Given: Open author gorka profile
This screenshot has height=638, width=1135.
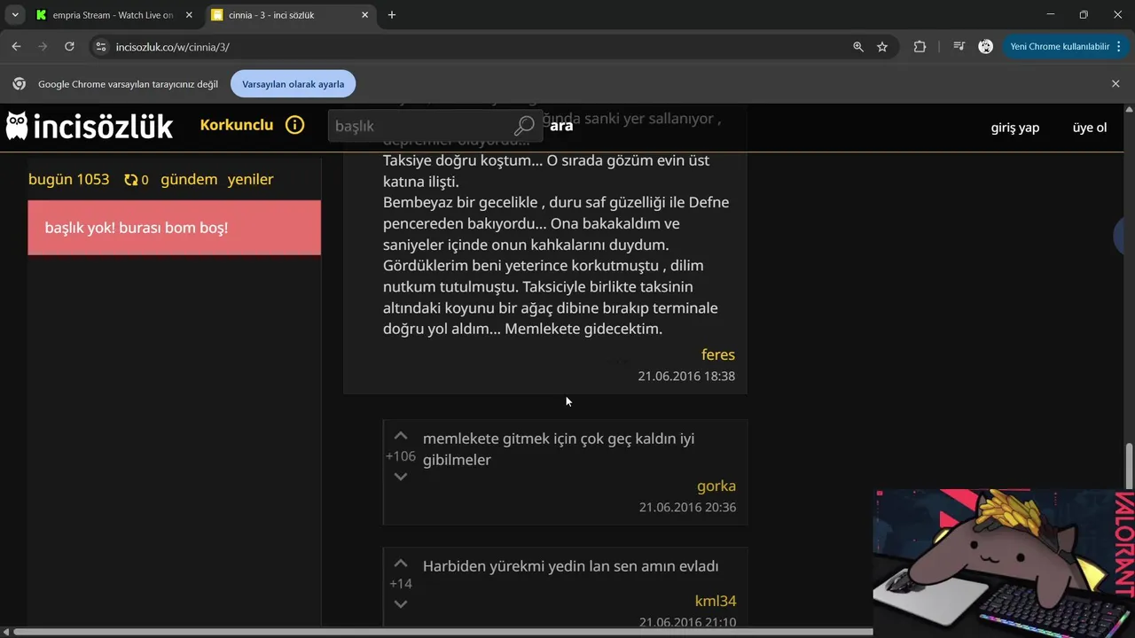Looking at the screenshot, I should [716, 486].
